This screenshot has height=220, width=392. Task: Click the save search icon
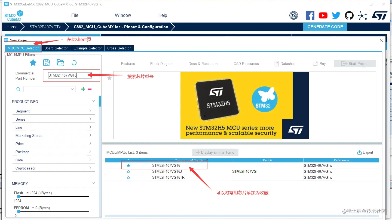47,63
